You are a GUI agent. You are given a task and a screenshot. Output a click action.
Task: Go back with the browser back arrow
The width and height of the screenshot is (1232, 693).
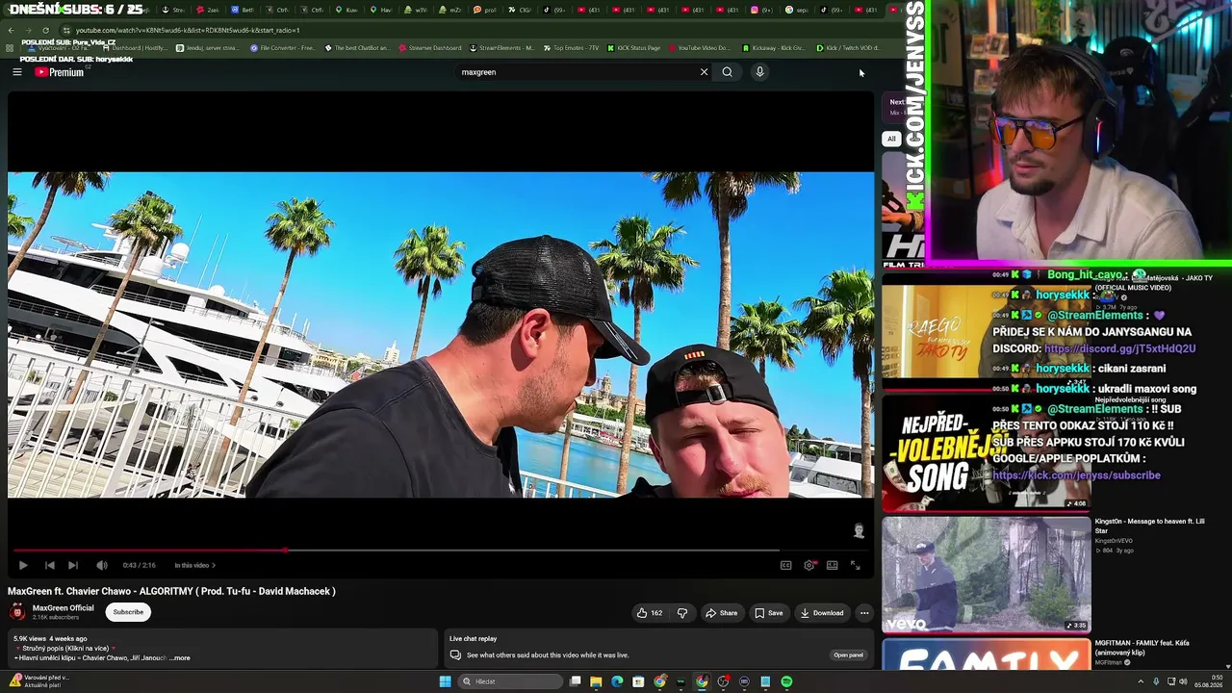coord(11,30)
